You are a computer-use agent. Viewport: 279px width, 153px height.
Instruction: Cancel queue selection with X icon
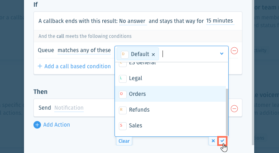point(213,141)
